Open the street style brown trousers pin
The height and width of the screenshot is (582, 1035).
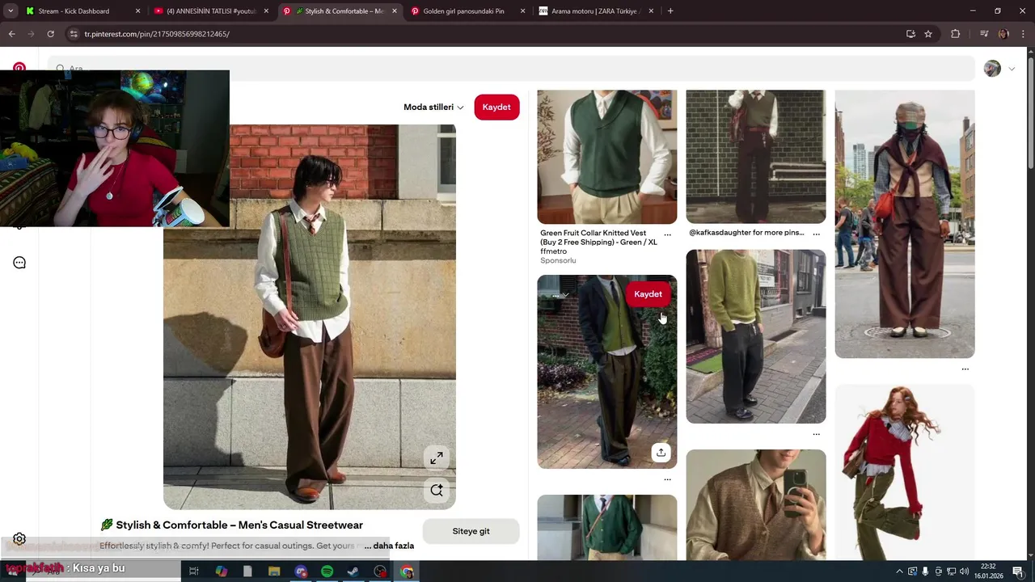pos(905,224)
